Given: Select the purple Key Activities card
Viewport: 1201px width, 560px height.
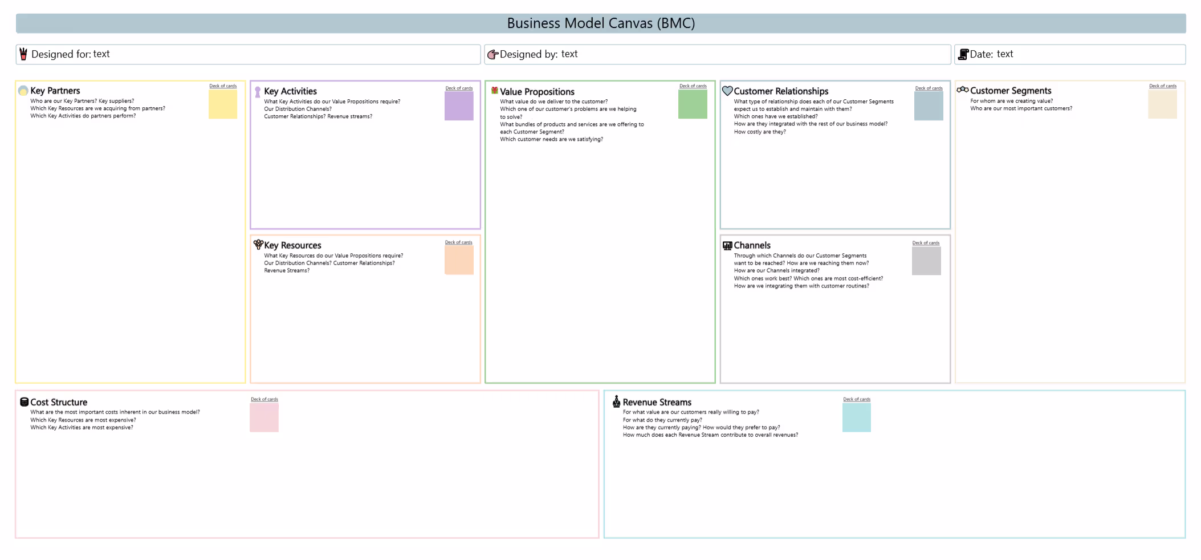Looking at the screenshot, I should 459,106.
